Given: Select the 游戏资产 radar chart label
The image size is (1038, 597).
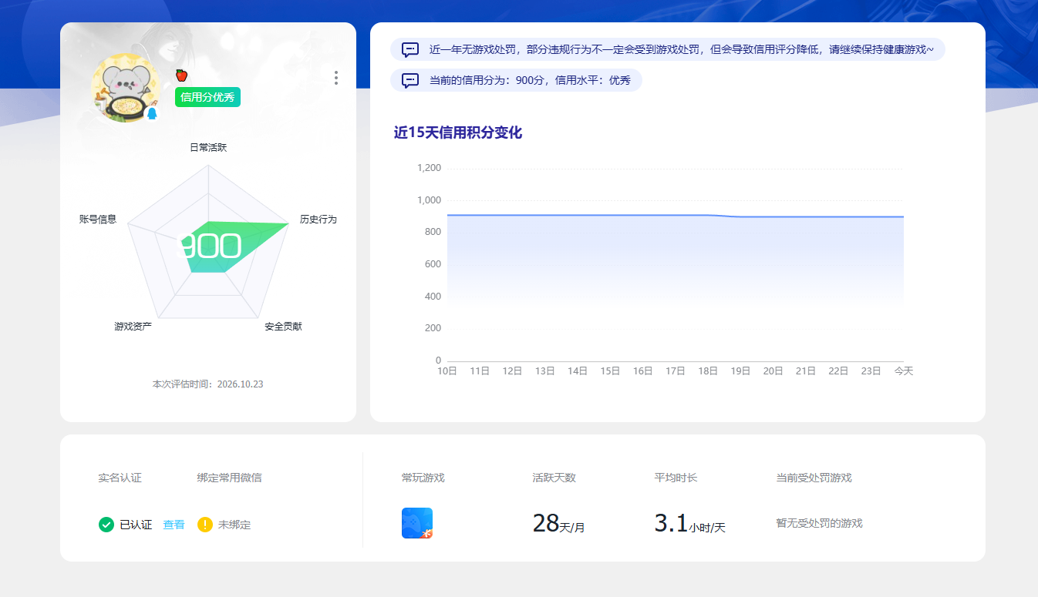Looking at the screenshot, I should pos(133,326).
